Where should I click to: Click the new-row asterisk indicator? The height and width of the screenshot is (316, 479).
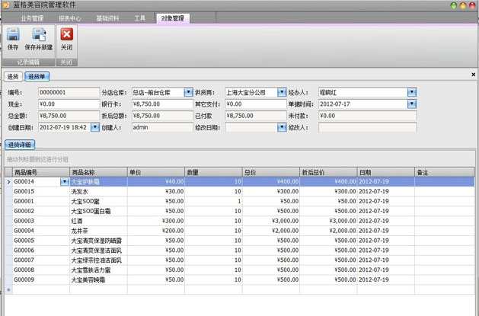click(x=8, y=289)
